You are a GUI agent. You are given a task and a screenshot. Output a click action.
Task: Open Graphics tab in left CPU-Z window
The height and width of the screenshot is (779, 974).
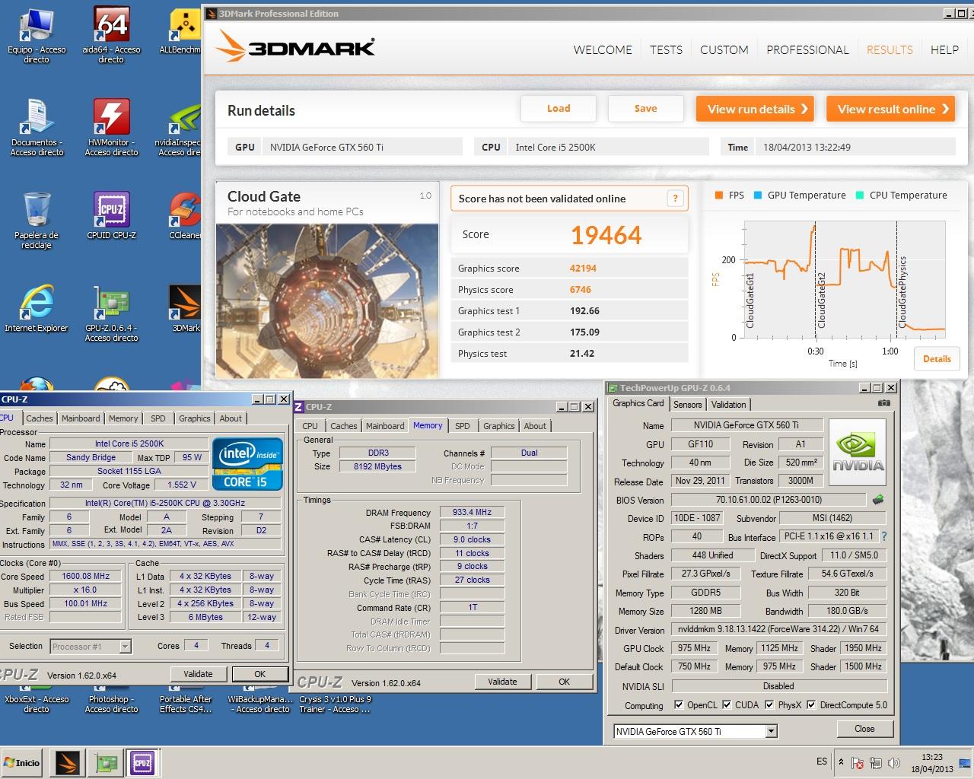pyautogui.click(x=194, y=418)
